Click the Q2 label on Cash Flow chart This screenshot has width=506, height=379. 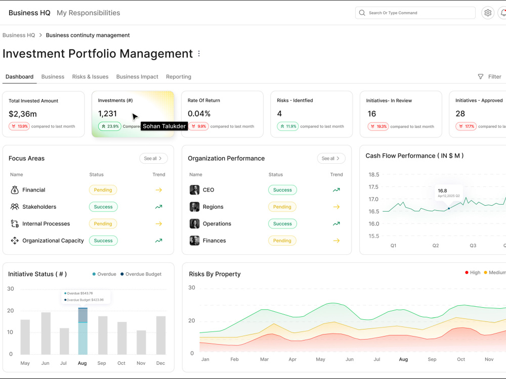click(436, 245)
